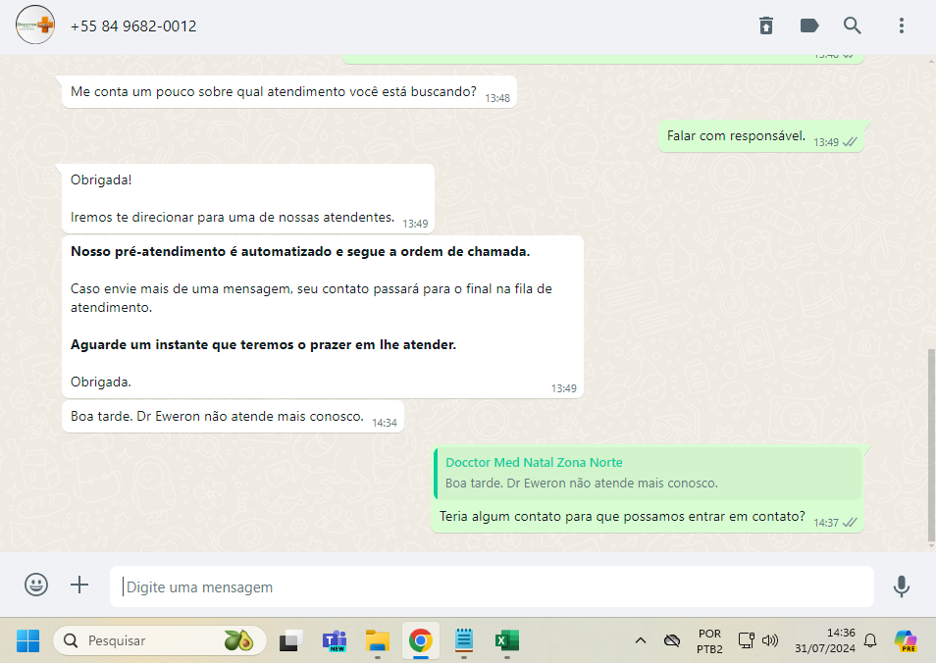936x663 pixels.
Task: Expand hidden system tray icons chevron
Action: [x=641, y=640]
